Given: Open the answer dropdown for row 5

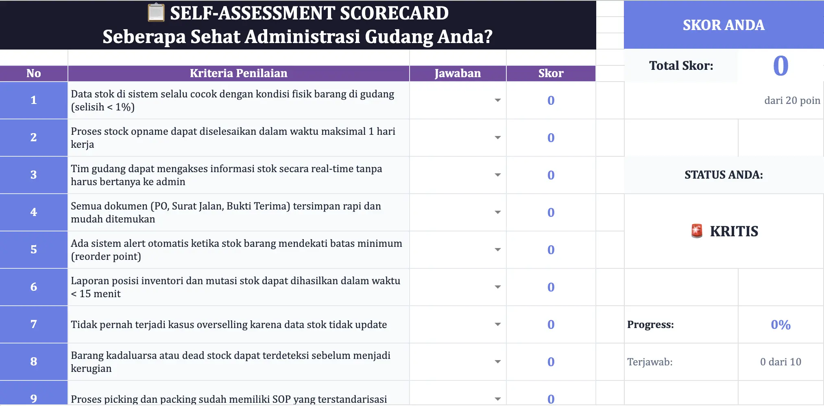Looking at the screenshot, I should pos(497,250).
